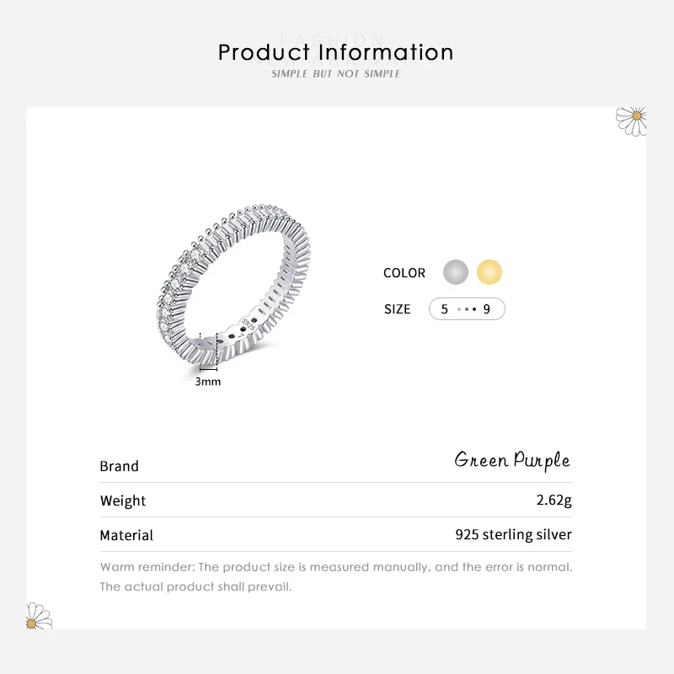
Task: Click the Material row label
Action: pos(126,535)
